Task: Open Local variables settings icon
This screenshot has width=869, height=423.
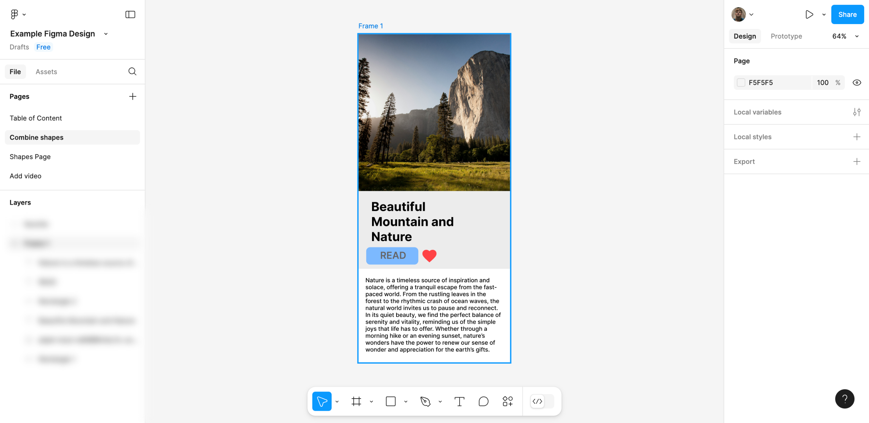Action: point(856,112)
